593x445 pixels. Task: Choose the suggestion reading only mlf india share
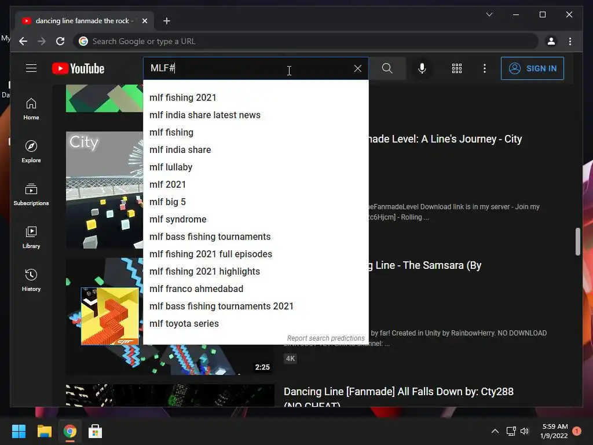(255, 150)
